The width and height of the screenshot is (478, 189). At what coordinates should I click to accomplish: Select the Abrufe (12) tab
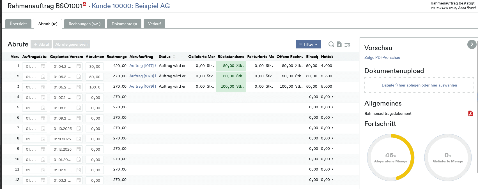click(48, 24)
